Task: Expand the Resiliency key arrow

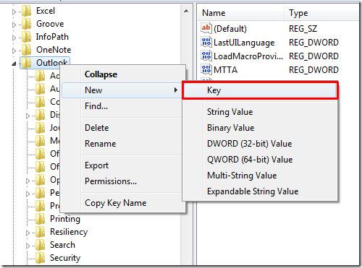Action: coord(28,233)
